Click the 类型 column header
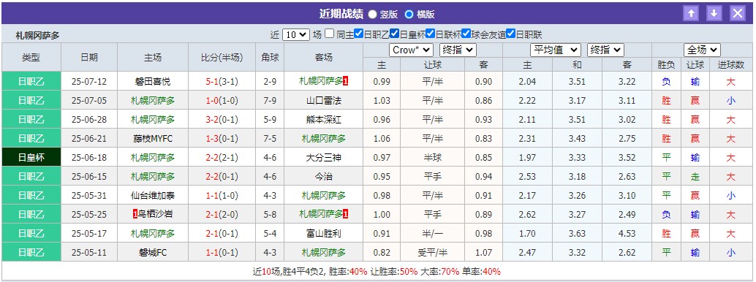The height and width of the screenshot is (282, 756). click(x=31, y=58)
